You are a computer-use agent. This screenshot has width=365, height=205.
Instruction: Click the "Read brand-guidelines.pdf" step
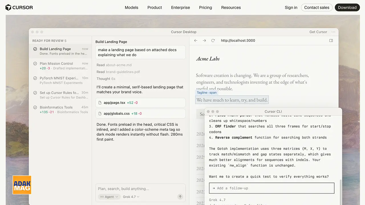118,72
